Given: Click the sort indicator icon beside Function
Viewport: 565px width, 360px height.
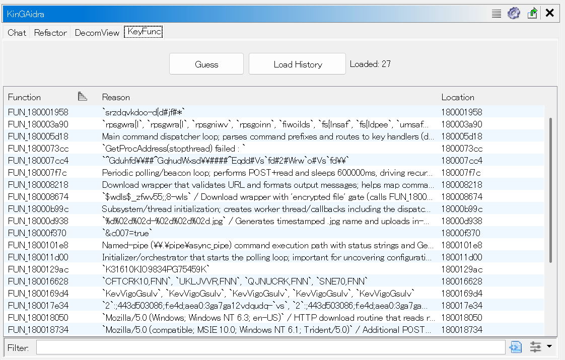Looking at the screenshot, I should [83, 97].
